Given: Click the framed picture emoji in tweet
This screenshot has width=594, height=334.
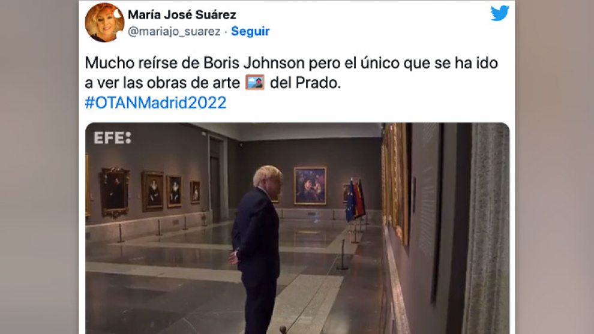Looking at the screenshot, I should [255, 83].
